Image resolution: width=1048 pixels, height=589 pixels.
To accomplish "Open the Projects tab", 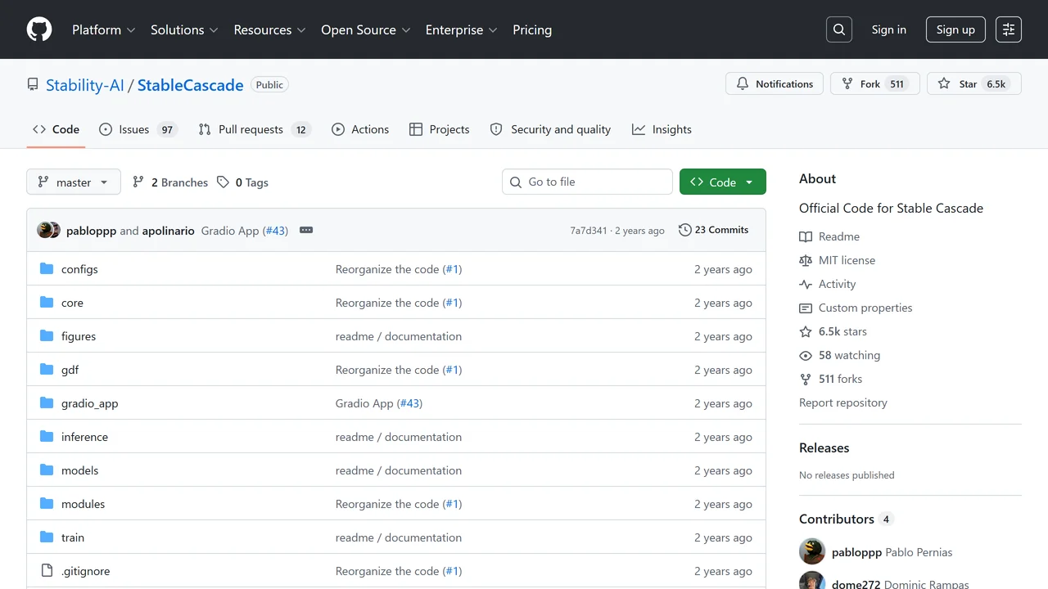I will tap(440, 129).
